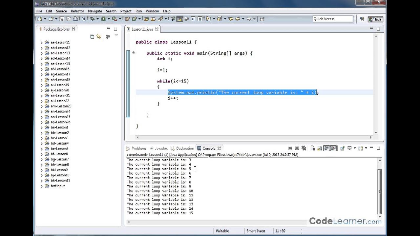Click the Print toolbar icon

pyautogui.click(x=75, y=19)
